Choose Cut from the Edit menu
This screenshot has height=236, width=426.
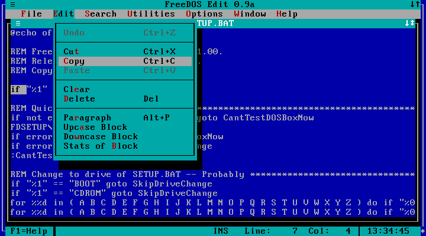click(125, 51)
